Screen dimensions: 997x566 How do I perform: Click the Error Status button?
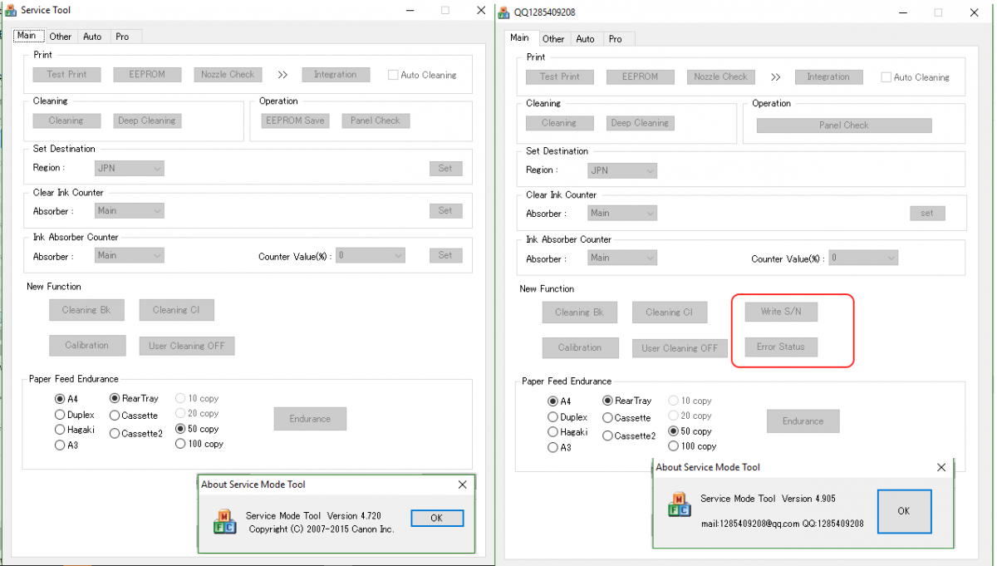(780, 347)
